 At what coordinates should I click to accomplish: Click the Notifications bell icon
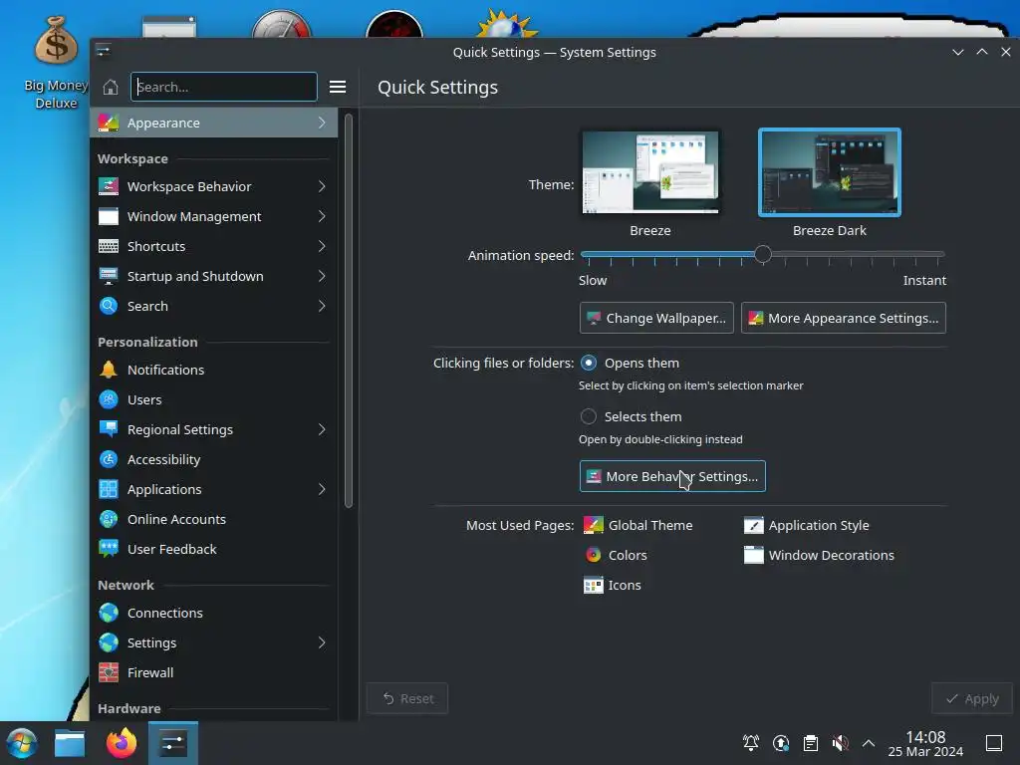[108, 371]
